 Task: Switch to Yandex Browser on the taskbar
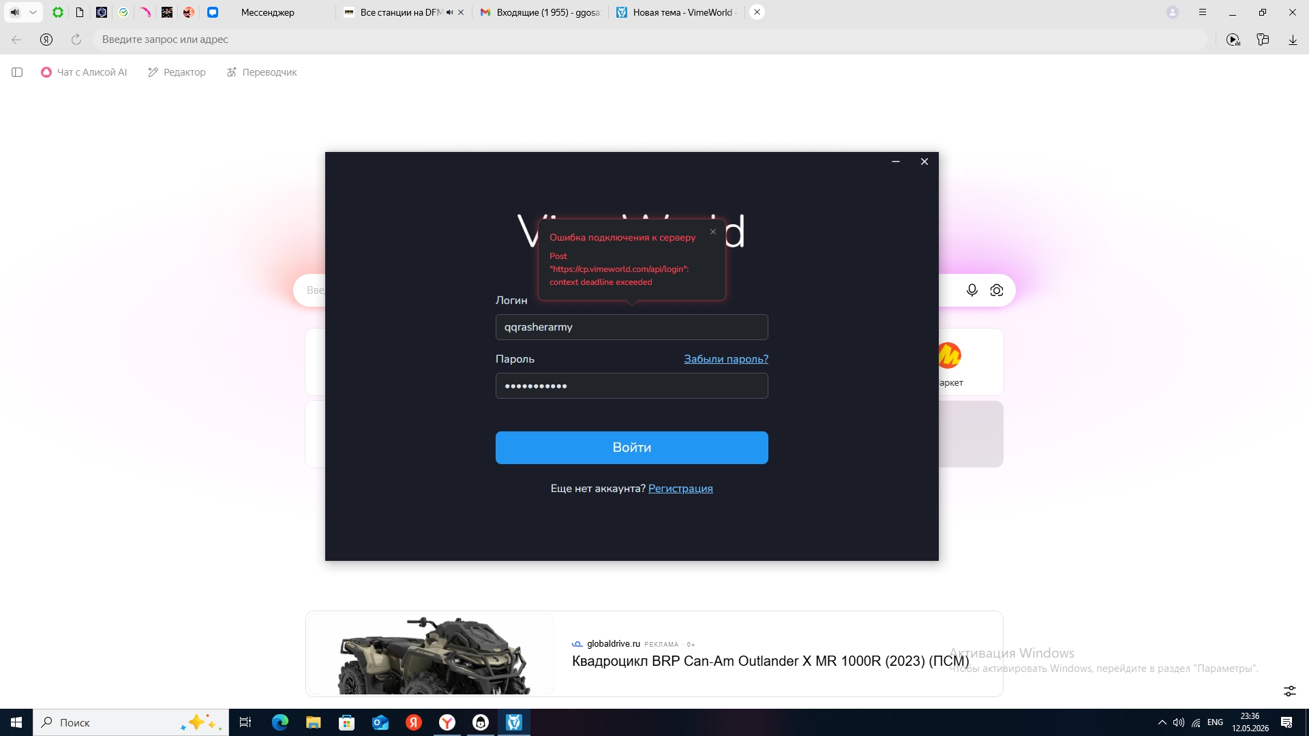pos(447,722)
